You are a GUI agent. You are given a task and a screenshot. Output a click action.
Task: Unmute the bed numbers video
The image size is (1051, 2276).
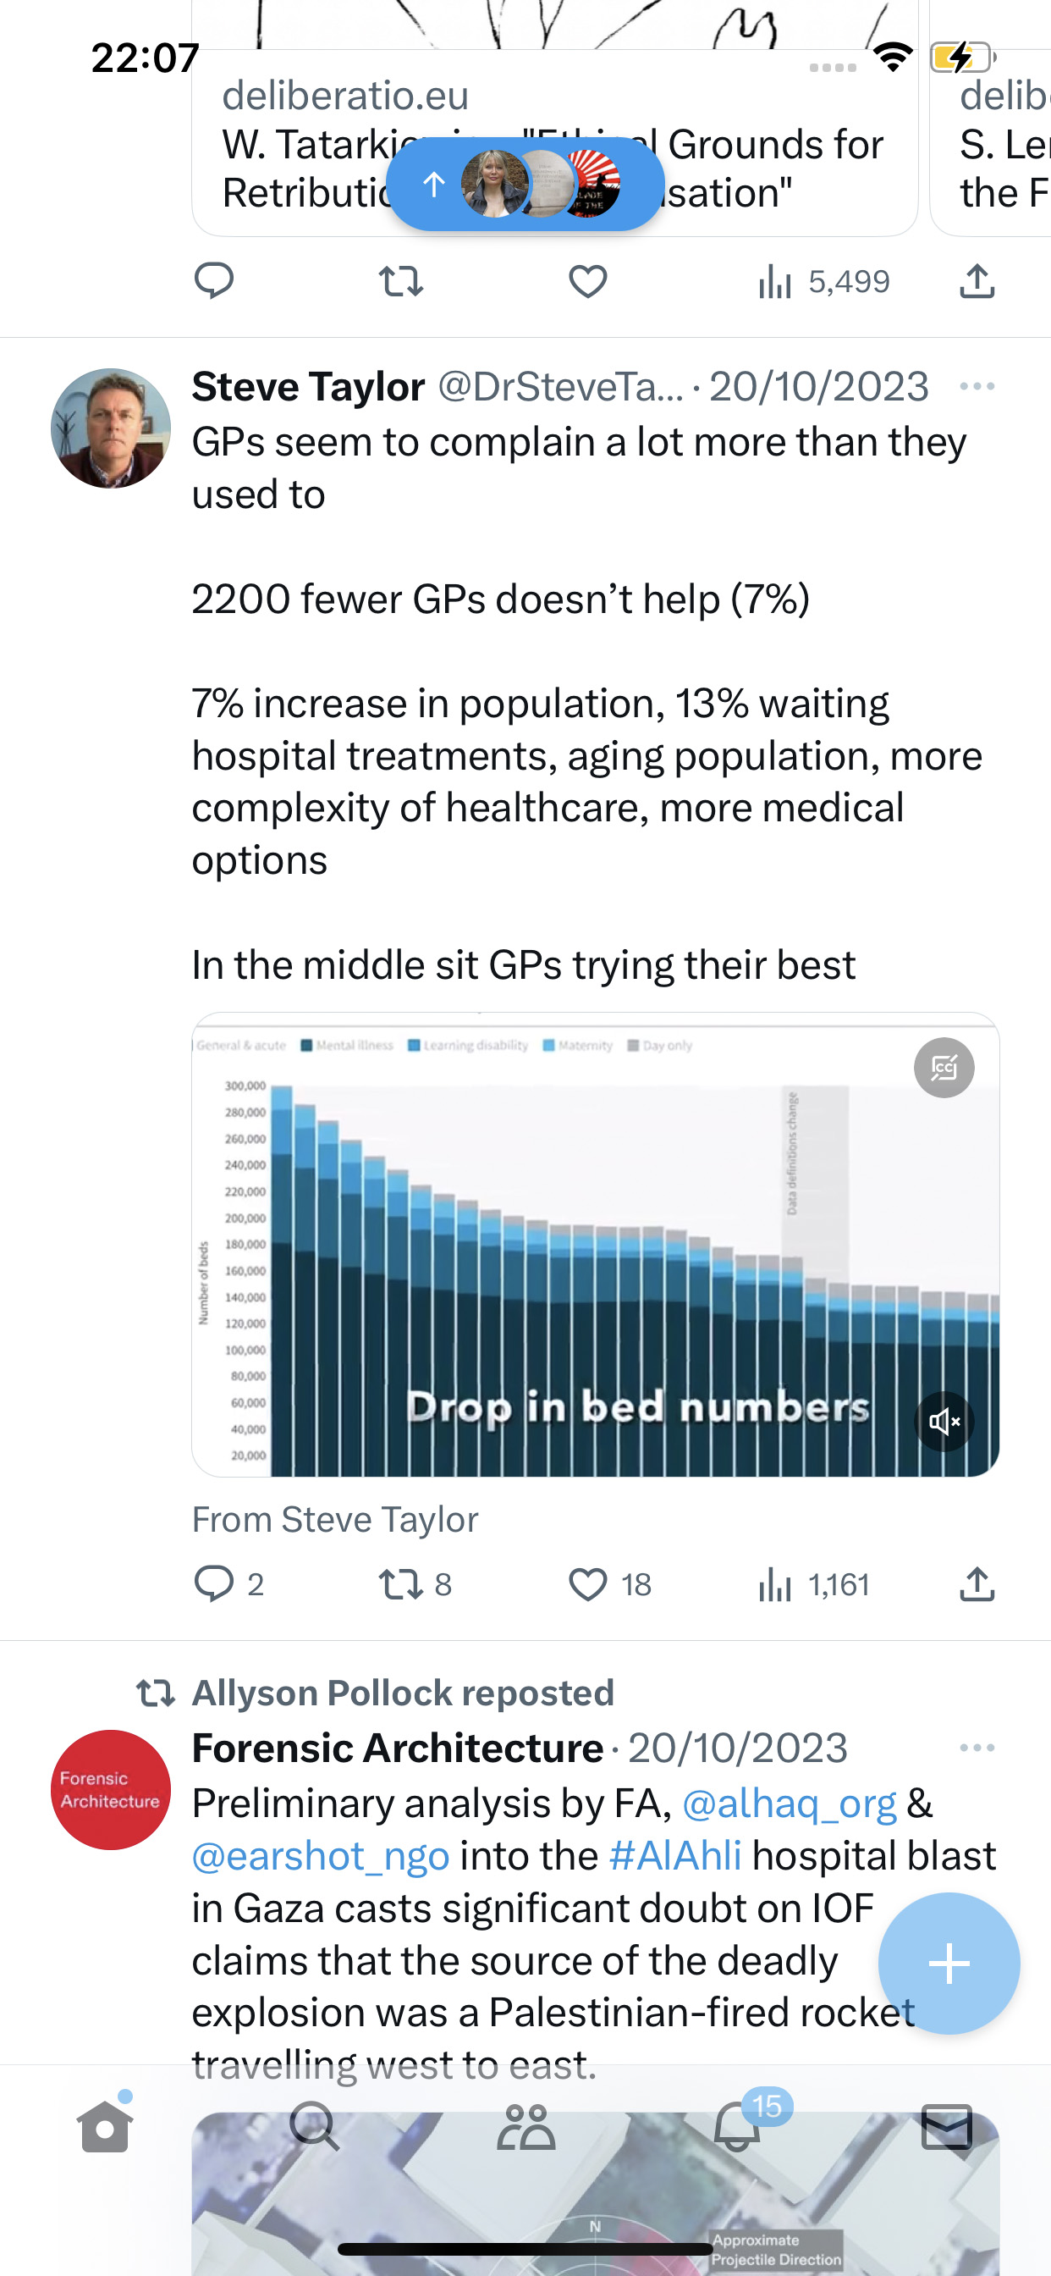[x=944, y=1422]
